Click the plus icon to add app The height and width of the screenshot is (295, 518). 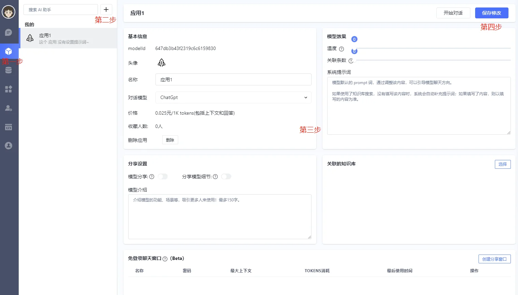point(106,10)
